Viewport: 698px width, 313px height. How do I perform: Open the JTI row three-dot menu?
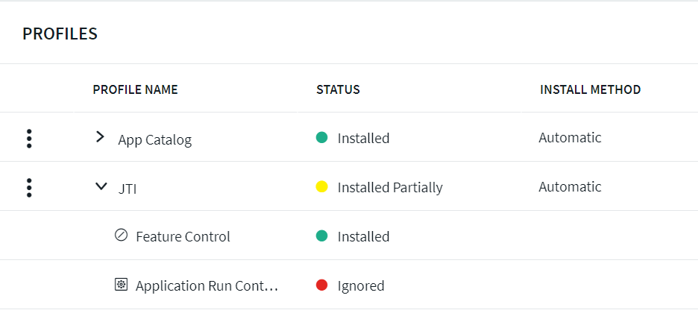point(29,188)
